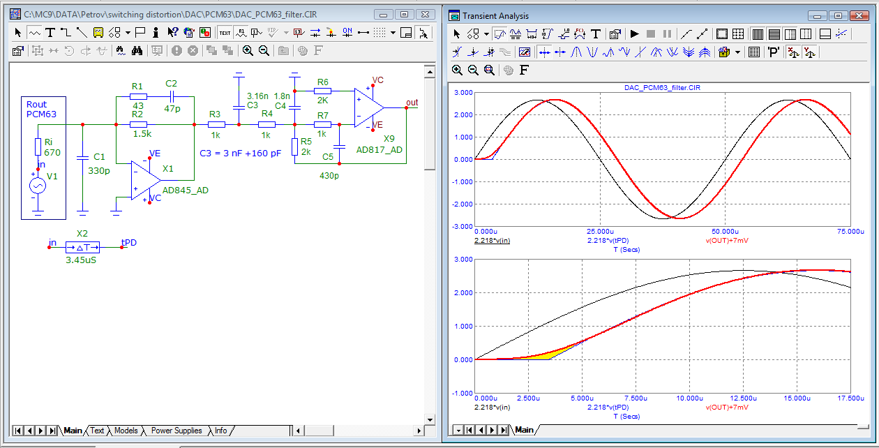This screenshot has height=448, width=879.
Task: Click the Valley cursor function icon
Action: [x=592, y=52]
